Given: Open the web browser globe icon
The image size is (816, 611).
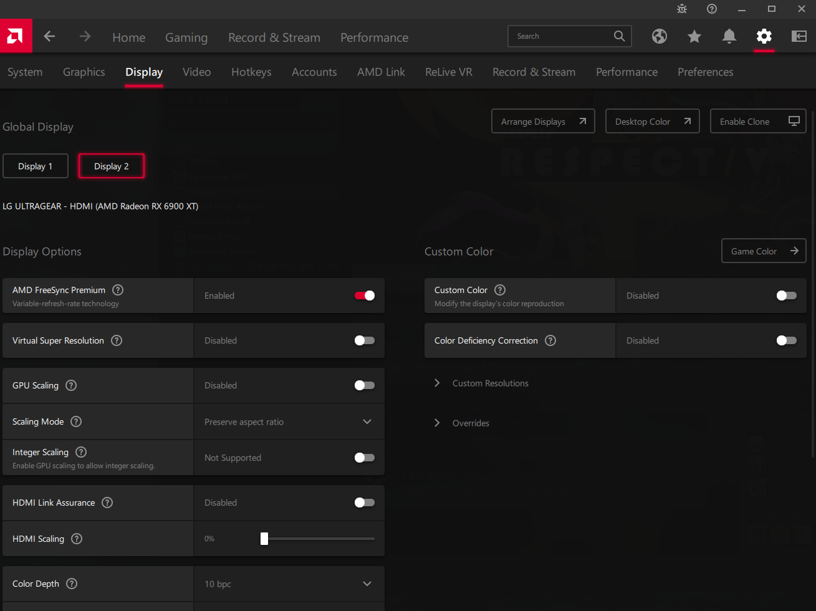Looking at the screenshot, I should (660, 36).
